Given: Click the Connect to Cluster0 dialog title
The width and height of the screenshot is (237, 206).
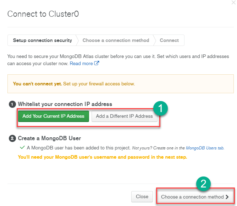Looking at the screenshot, I should 43,14.
